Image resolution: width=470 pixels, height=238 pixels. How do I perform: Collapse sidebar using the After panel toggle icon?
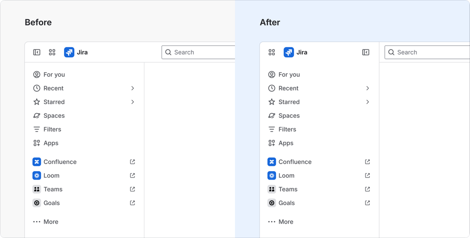click(x=366, y=52)
